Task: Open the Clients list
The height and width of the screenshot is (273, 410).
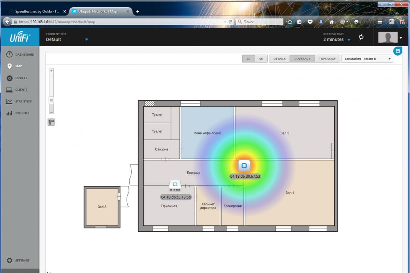Action: tap(20, 90)
